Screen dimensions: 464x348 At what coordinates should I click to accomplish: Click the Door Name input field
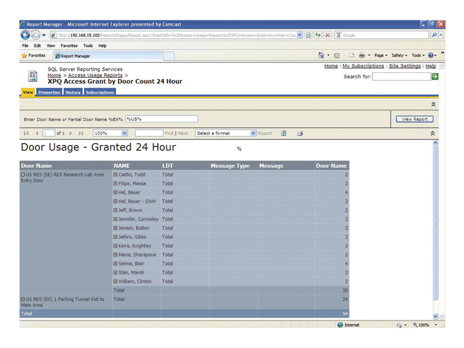click(x=162, y=119)
